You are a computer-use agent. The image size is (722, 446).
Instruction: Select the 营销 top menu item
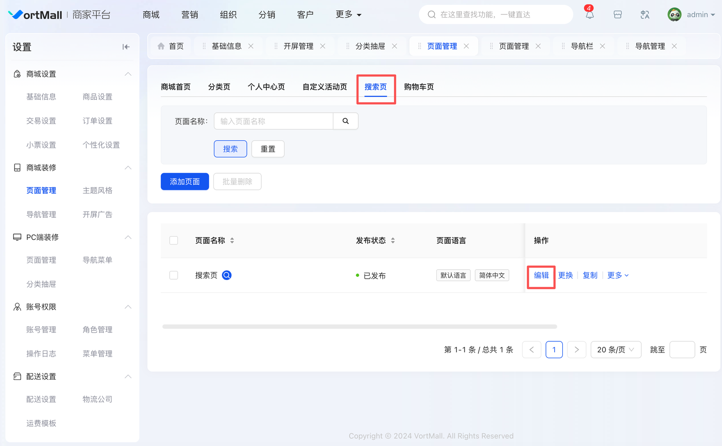[x=190, y=15]
